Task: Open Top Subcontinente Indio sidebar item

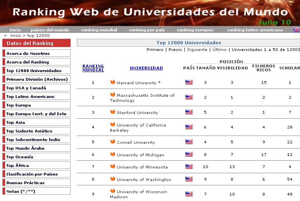Action: click(x=36, y=139)
